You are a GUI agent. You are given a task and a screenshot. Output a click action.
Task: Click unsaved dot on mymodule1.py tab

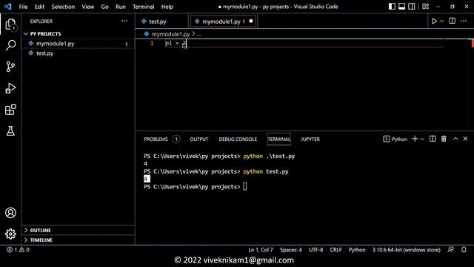coord(251,22)
